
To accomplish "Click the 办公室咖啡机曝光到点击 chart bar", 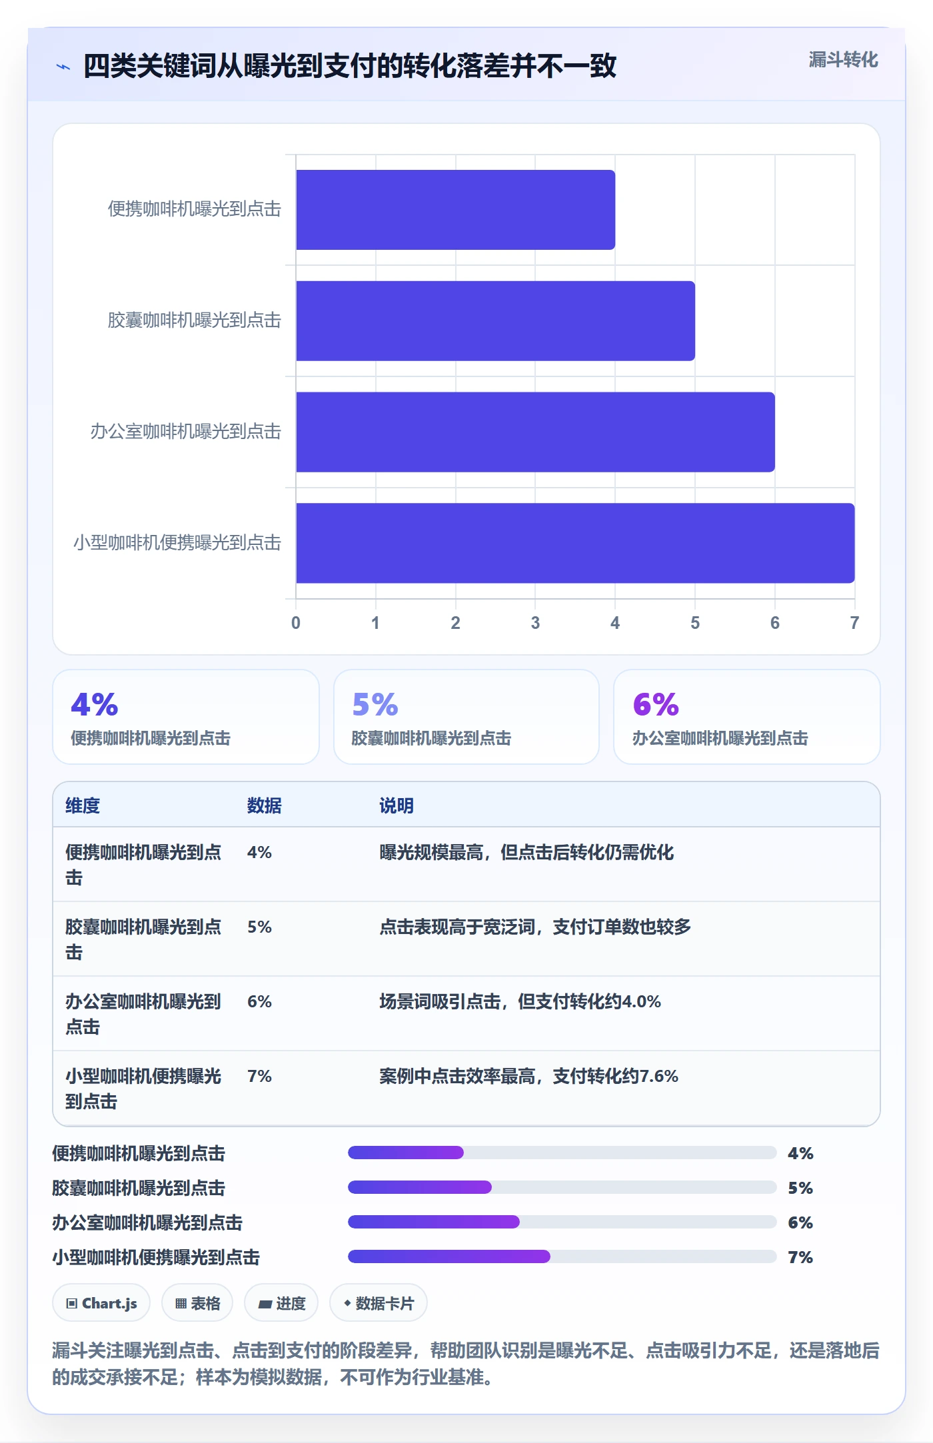I will click(x=535, y=432).
